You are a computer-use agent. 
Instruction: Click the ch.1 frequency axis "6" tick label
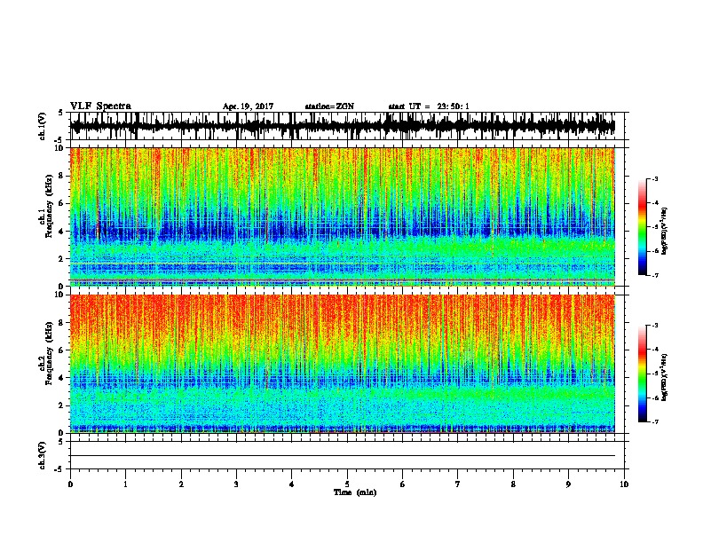coord(62,204)
